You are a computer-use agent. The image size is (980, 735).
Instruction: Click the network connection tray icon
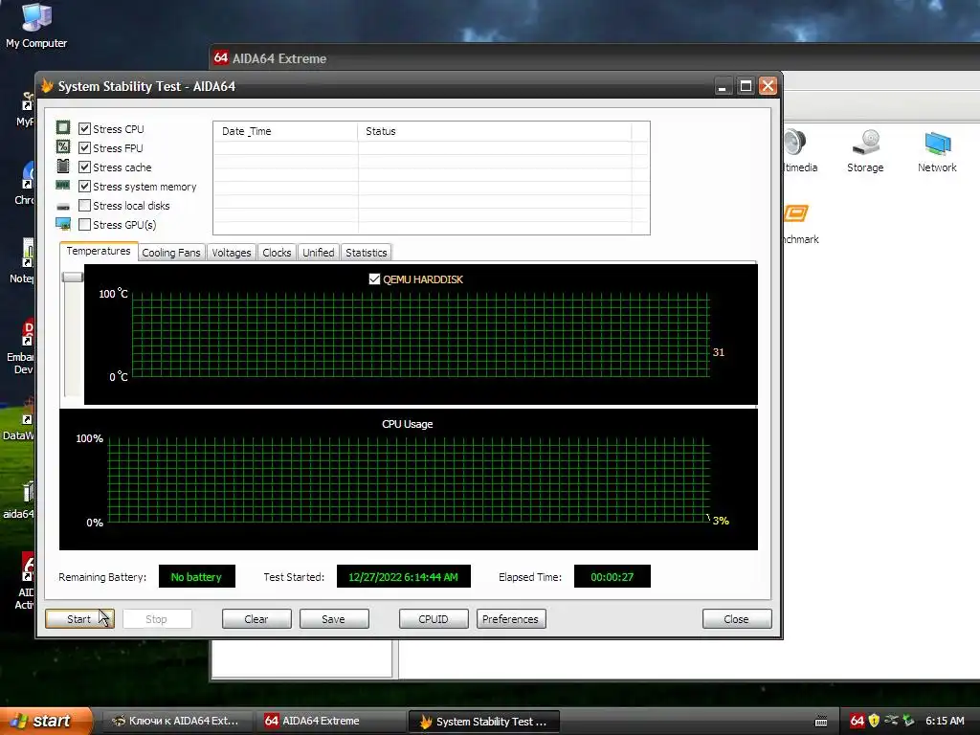[891, 720]
